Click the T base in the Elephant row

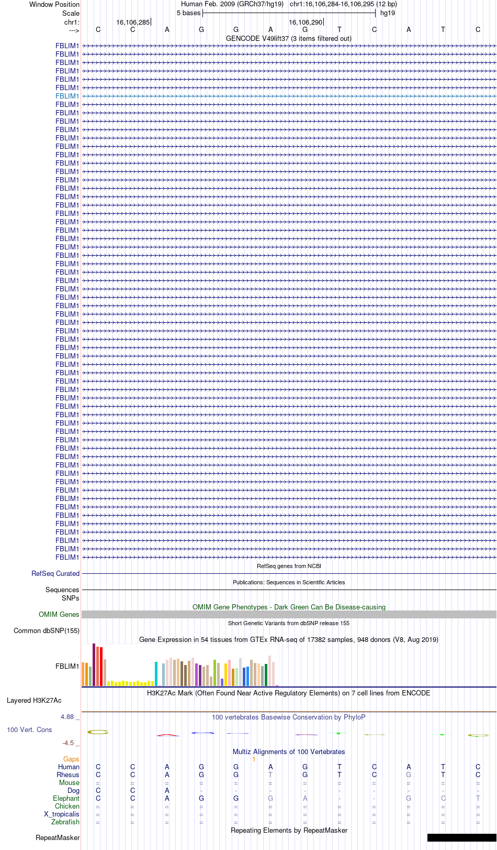[x=478, y=798]
